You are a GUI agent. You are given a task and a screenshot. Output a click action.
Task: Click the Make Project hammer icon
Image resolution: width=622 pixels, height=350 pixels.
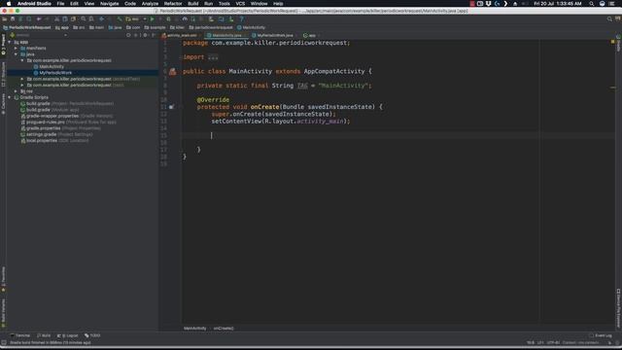click(119, 19)
